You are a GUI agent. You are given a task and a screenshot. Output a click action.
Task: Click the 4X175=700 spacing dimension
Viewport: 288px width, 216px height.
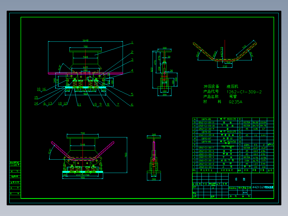83,175
